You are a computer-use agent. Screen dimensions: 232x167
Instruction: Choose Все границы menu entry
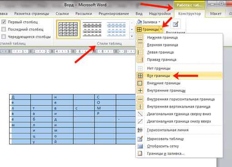click(179, 76)
